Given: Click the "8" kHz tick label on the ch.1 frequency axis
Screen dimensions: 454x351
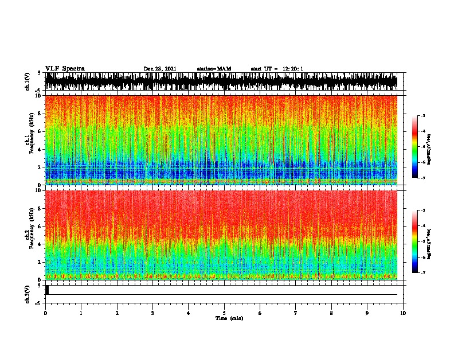Looking at the screenshot, I should [40, 114].
